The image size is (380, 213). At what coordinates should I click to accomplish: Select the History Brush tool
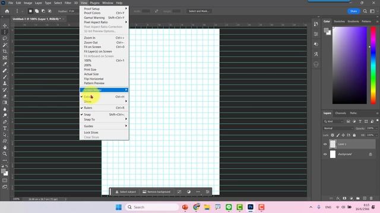pos(5,89)
